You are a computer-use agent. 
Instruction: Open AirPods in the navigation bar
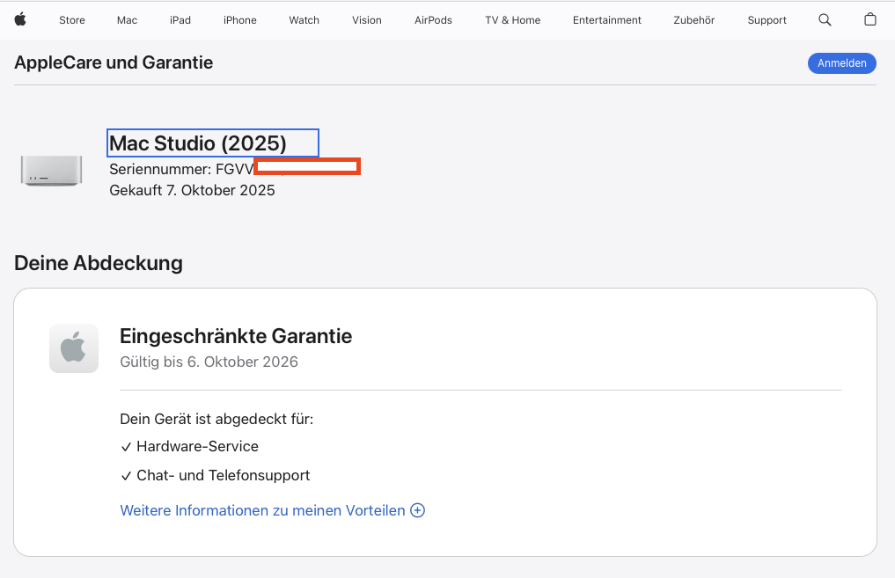(x=433, y=20)
